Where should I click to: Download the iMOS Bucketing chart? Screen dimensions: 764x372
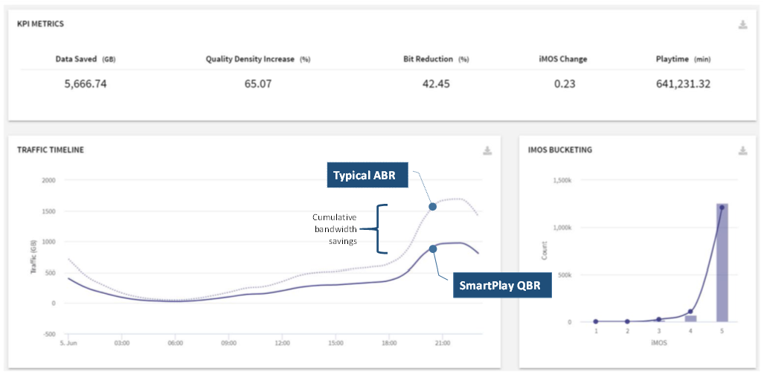742,150
